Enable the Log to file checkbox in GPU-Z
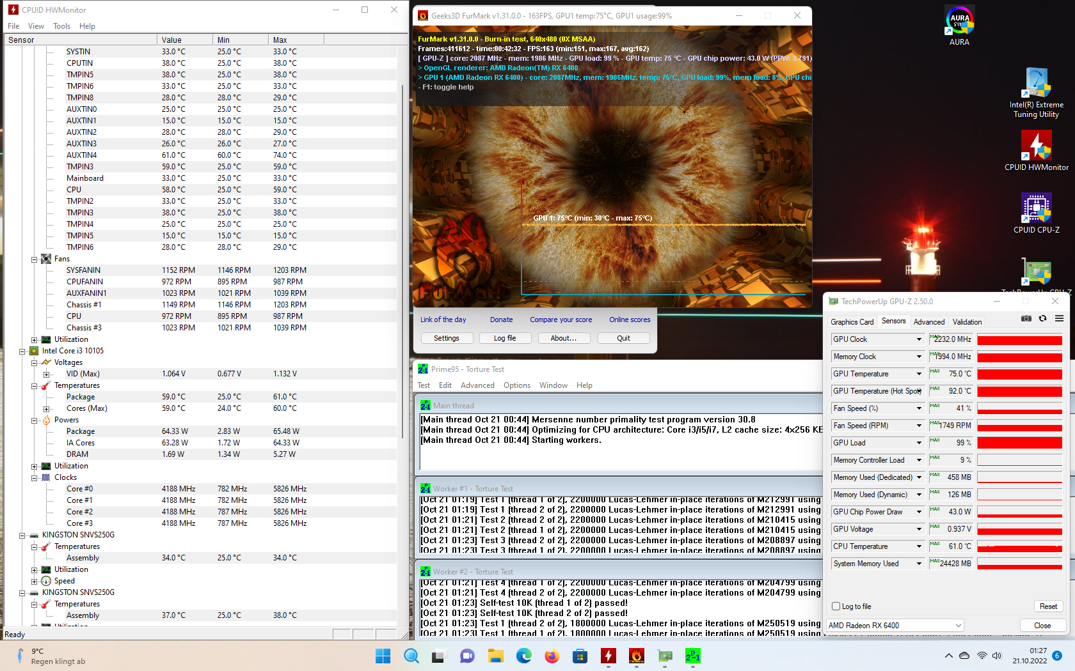The width and height of the screenshot is (1075, 671). click(836, 606)
